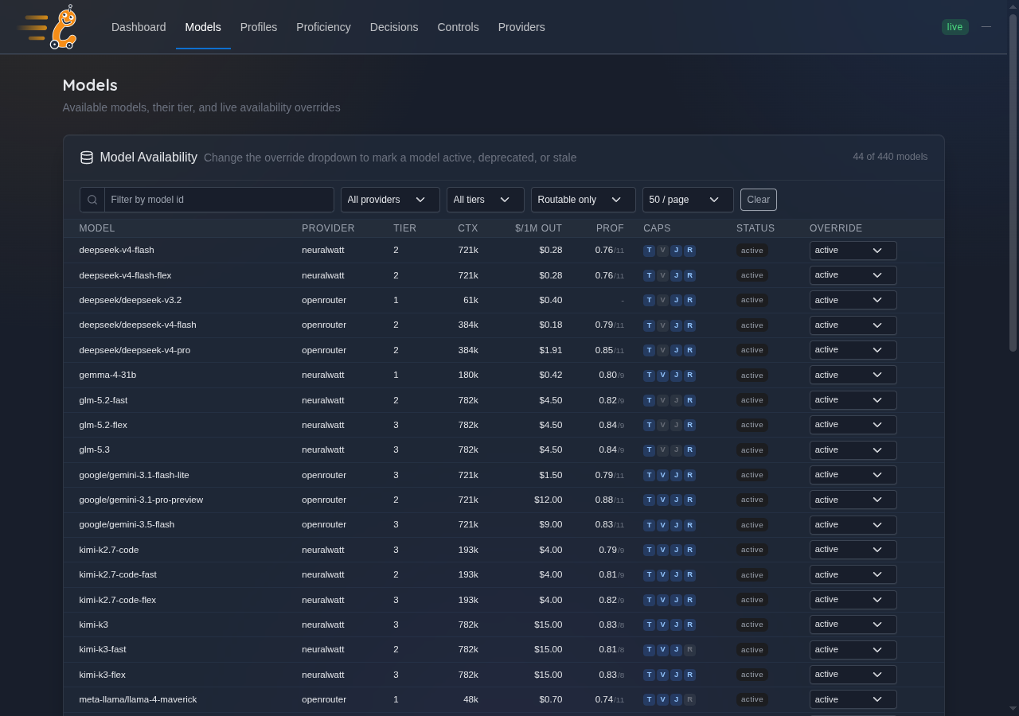
Task: Open override dropdown for gemma-4-31b
Action: tap(853, 375)
